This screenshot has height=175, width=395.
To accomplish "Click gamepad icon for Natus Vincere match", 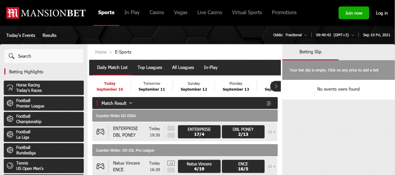I will tap(100, 167).
